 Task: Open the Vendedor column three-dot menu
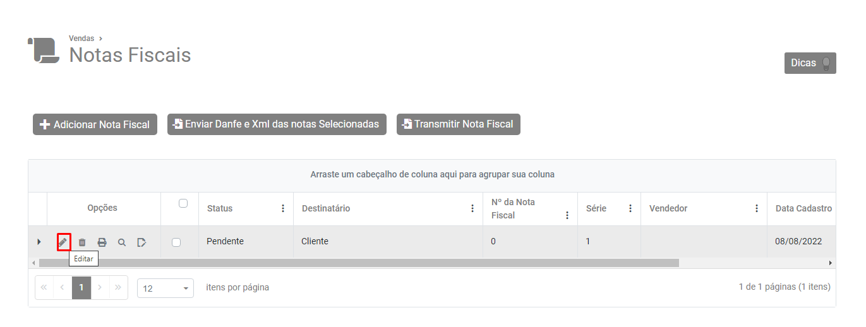pos(757,208)
